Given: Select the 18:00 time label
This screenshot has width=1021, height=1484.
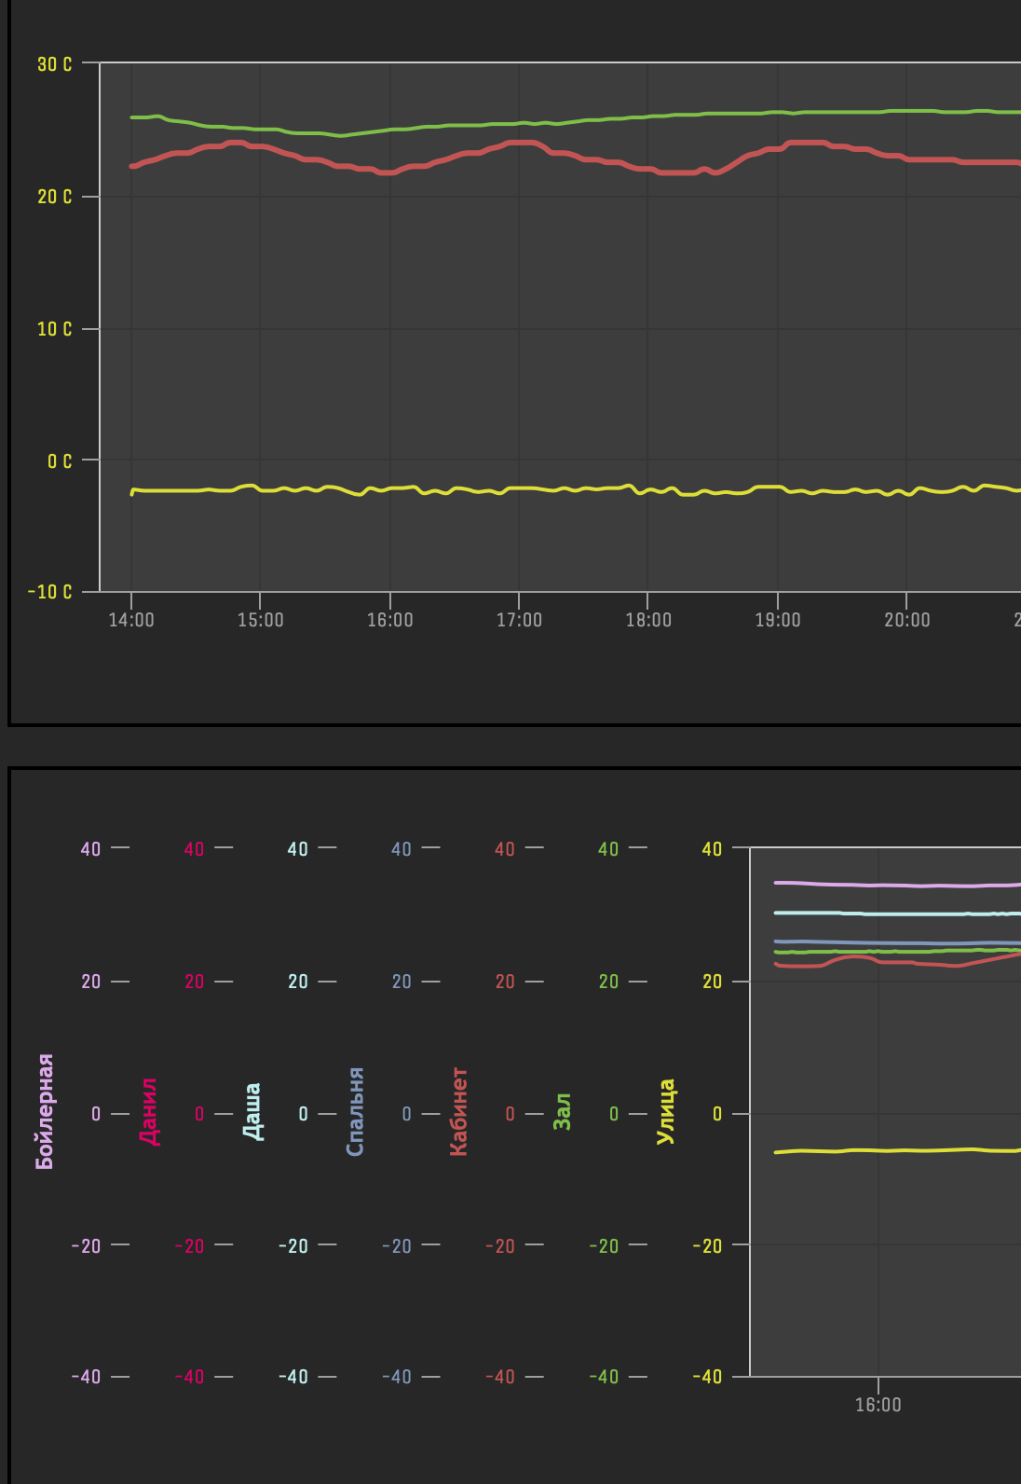Looking at the screenshot, I should [648, 620].
